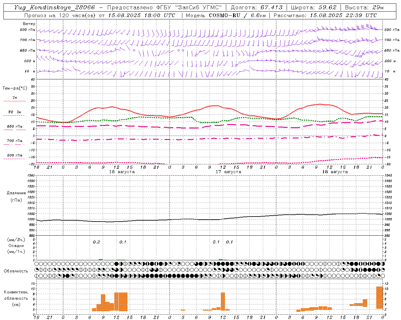Click the (км) unit under convective cloudiness
Screen dimensions: 401x320
16,304
